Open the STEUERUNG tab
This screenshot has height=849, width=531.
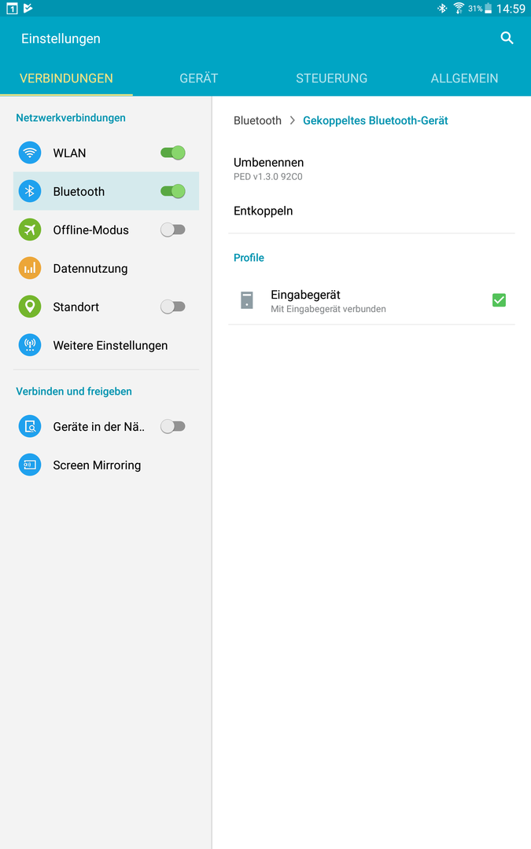pyautogui.click(x=332, y=79)
